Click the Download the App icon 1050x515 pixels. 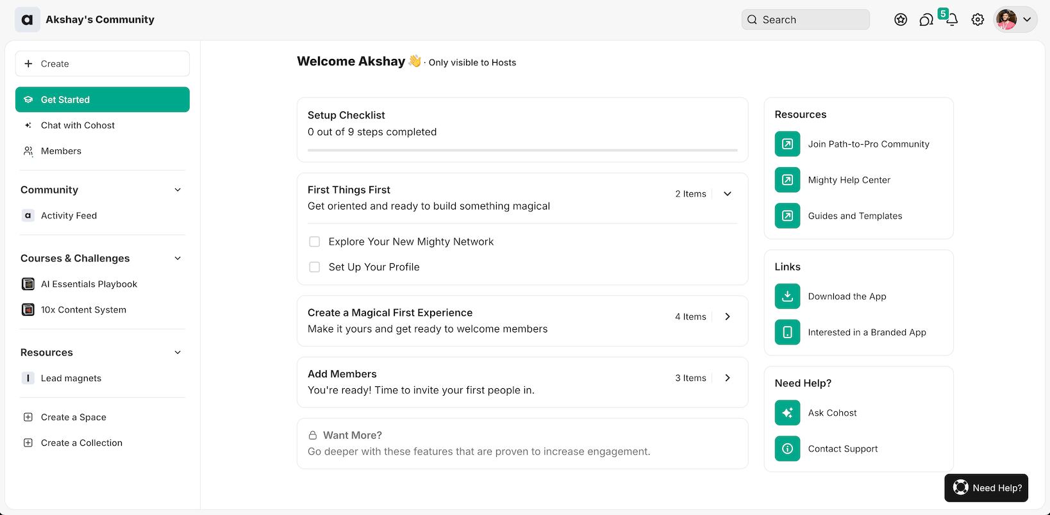[787, 297]
